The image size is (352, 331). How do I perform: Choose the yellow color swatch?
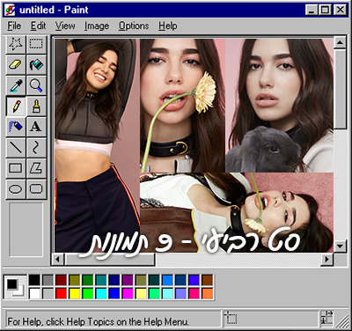(x=75, y=293)
